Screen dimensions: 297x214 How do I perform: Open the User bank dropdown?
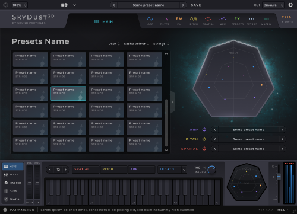tap(114, 44)
